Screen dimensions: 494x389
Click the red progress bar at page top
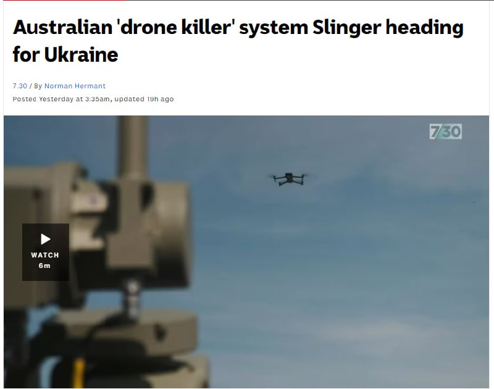tap(63, 1)
